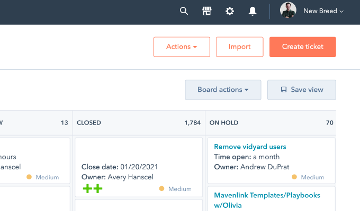Open the Actions dropdown

click(182, 47)
